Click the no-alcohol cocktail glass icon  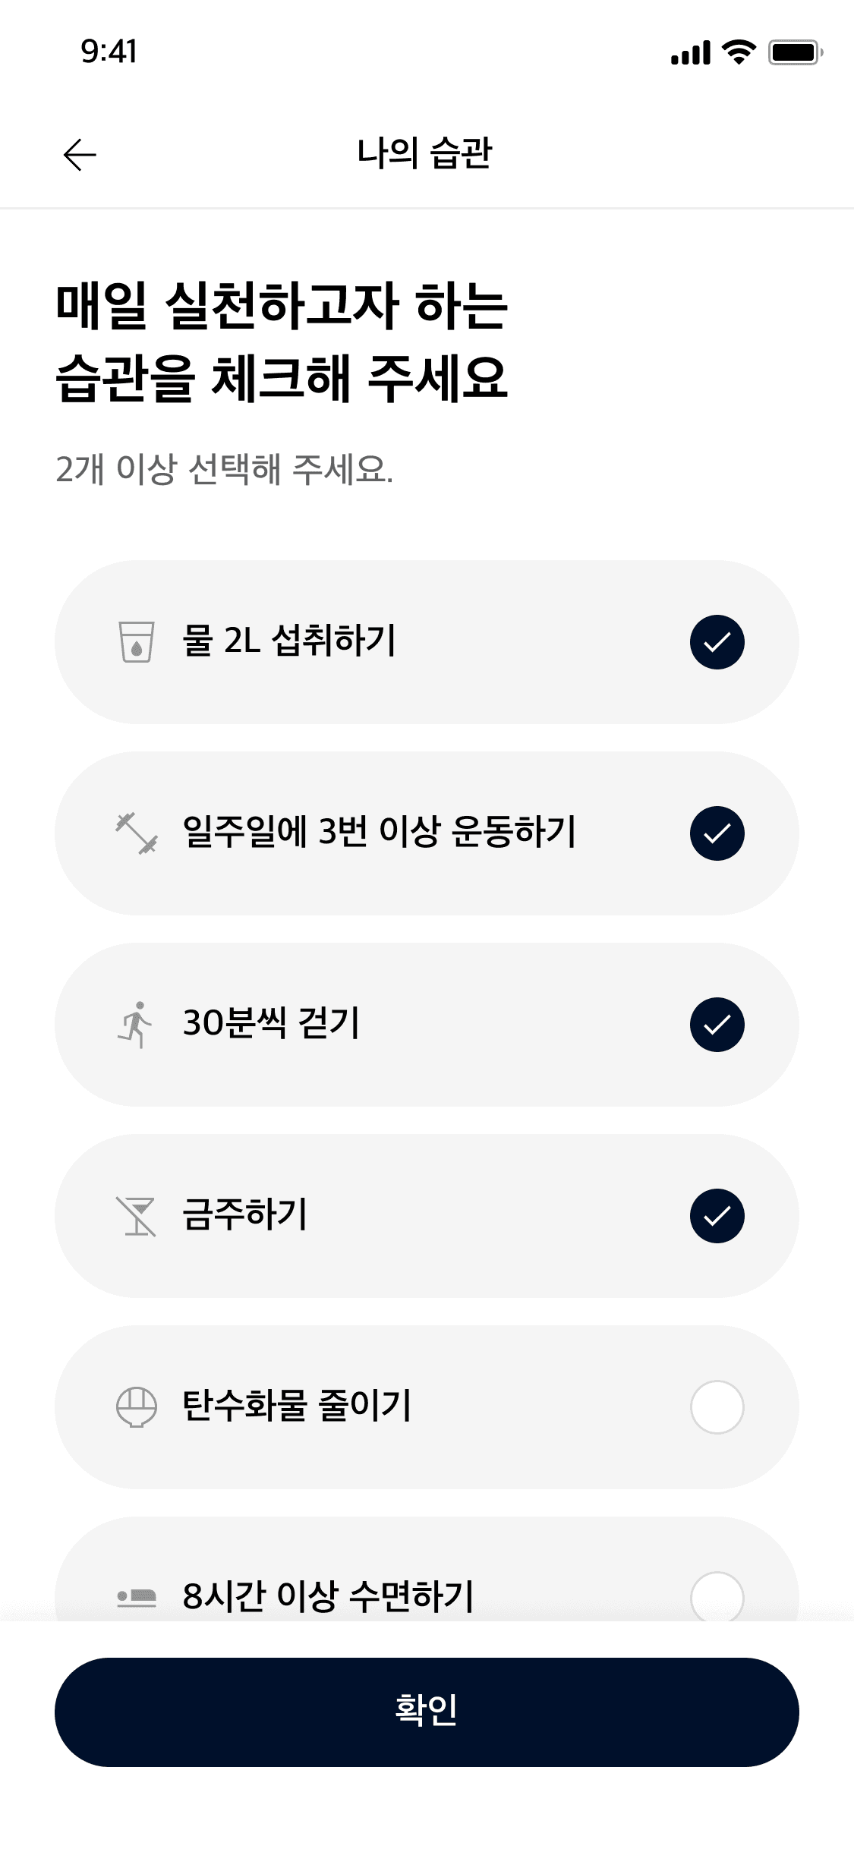coord(137,1216)
